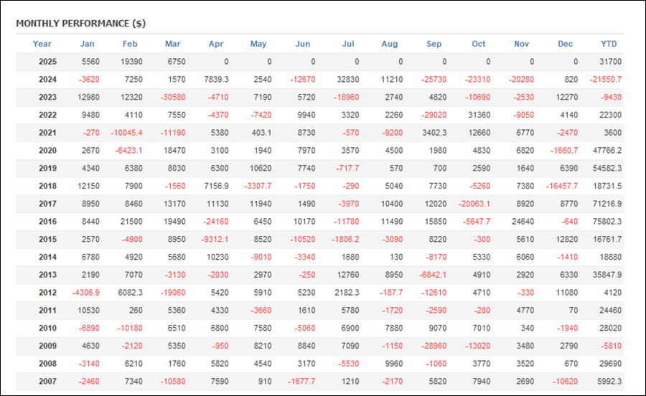Screen dimensions: 646x396
Task: Click the -24160 cell for Apr 2016
Action: [215, 222]
